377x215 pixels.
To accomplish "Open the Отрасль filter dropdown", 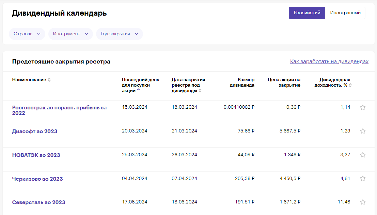I will (x=27, y=34).
